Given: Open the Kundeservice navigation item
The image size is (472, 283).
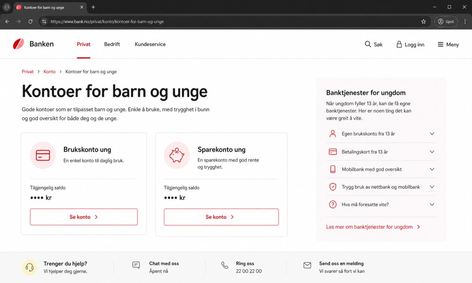Looking at the screenshot, I should coord(150,44).
